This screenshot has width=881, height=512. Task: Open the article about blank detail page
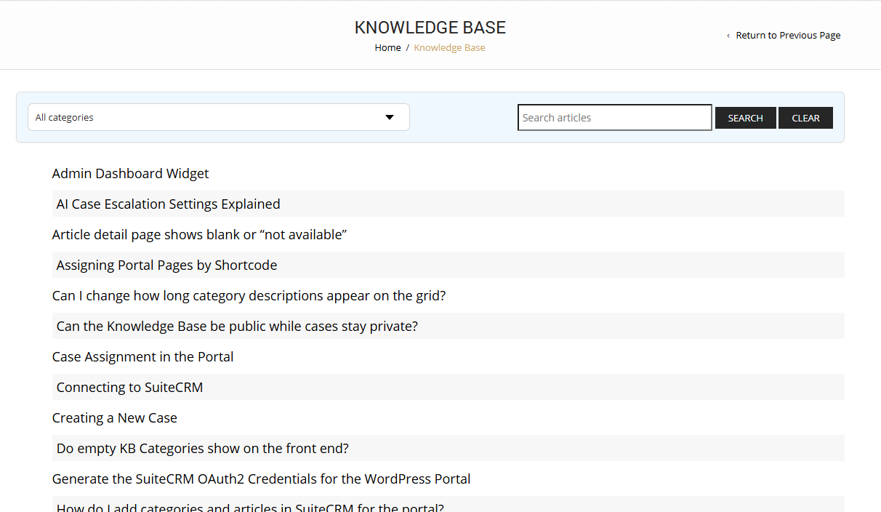[x=198, y=234]
